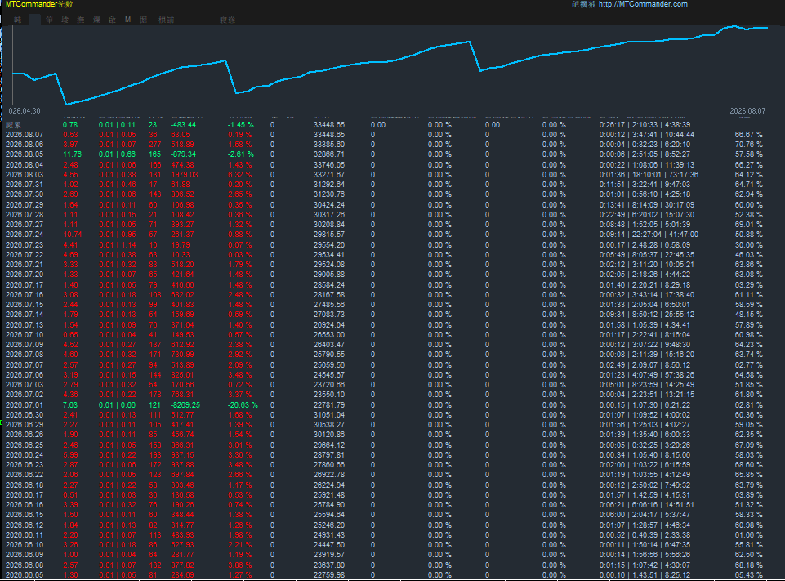Click the 30.00 % win rate

click(748, 244)
